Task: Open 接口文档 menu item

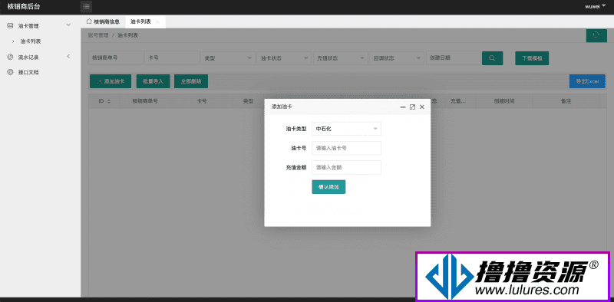Action: pyautogui.click(x=28, y=72)
